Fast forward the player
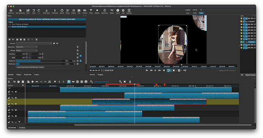263x138 pixels. pyautogui.click(x=159, y=71)
